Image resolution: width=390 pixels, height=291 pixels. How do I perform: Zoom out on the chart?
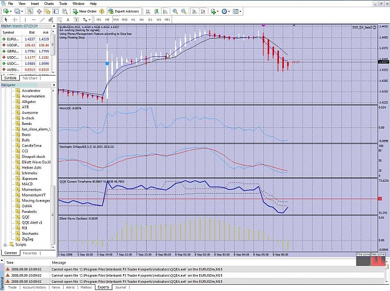(x=184, y=11)
